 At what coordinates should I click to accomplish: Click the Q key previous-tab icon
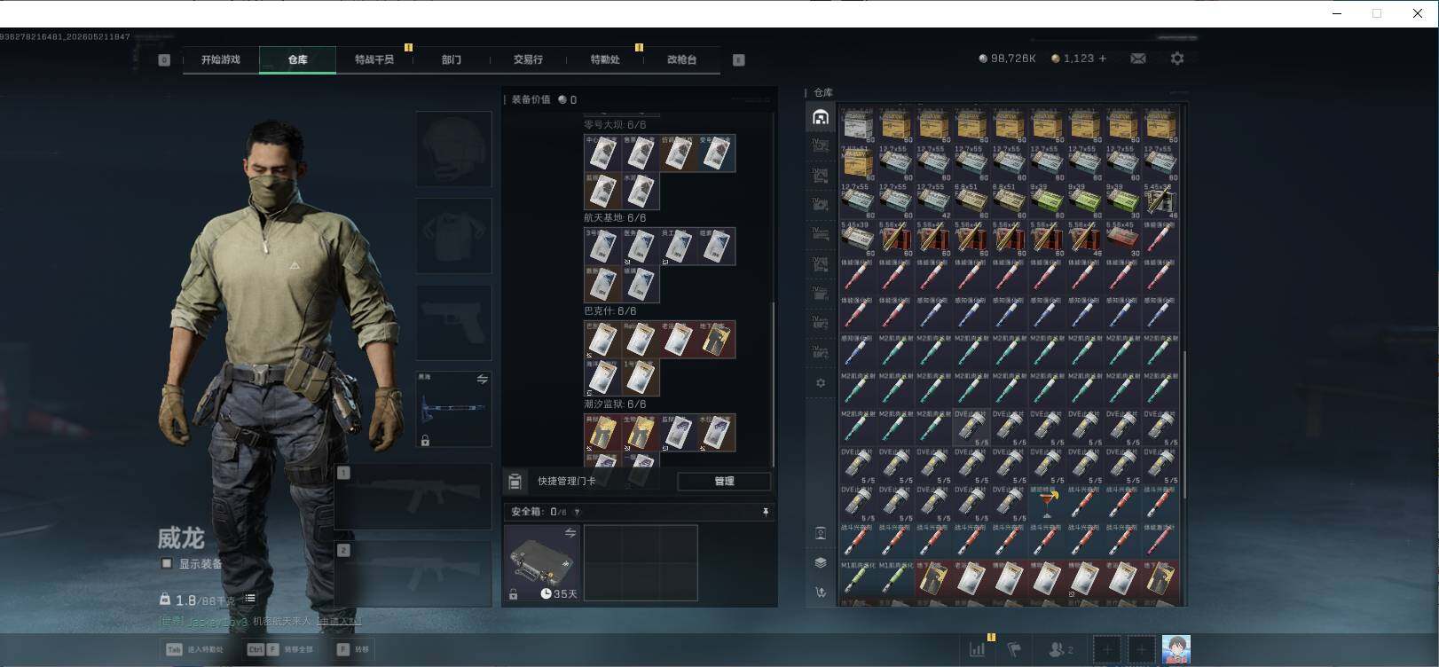pyautogui.click(x=164, y=59)
